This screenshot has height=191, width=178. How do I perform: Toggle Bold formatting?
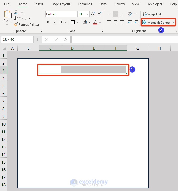click(48, 22)
